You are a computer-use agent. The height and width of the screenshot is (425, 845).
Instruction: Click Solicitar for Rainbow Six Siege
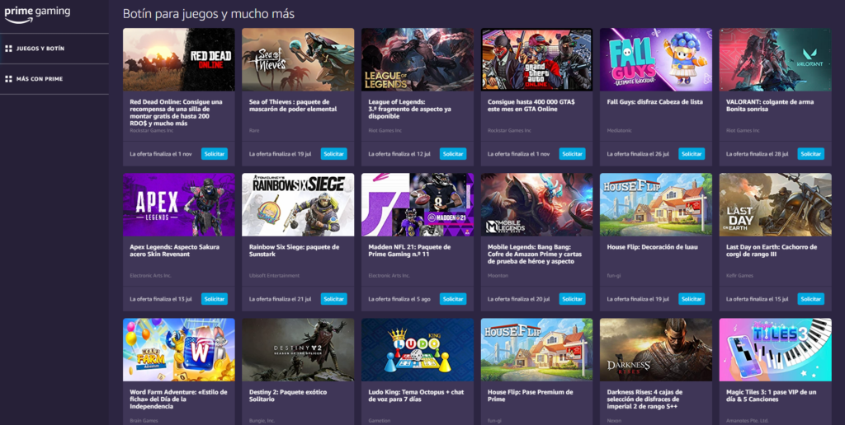333,299
